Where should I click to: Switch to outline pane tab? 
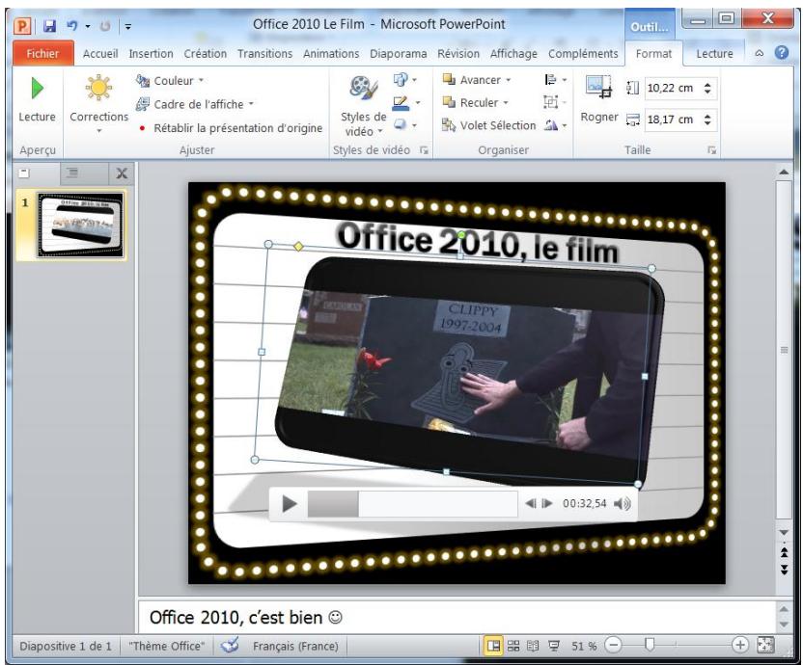click(72, 173)
